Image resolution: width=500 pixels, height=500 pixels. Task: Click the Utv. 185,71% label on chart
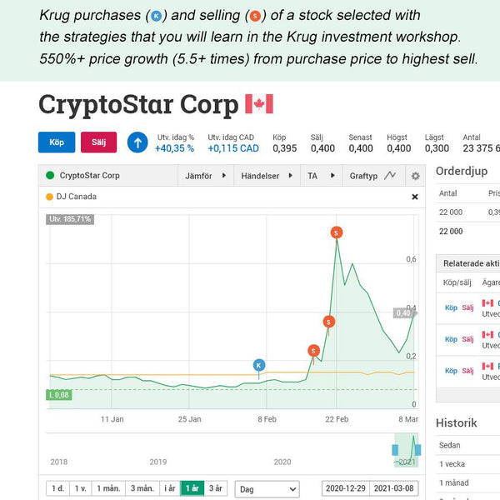[70, 219]
